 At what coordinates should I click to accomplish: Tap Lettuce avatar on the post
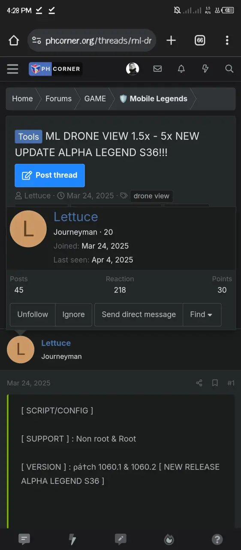21,349
